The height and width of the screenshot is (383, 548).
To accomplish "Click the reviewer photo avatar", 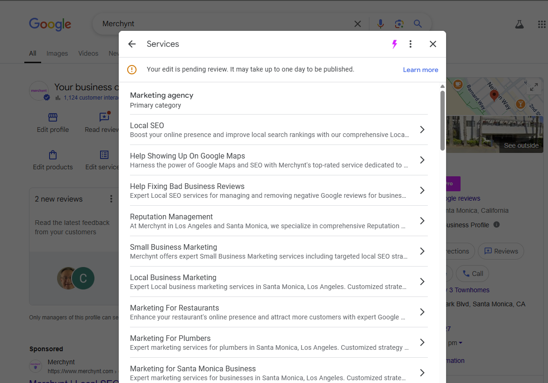I will (66, 278).
